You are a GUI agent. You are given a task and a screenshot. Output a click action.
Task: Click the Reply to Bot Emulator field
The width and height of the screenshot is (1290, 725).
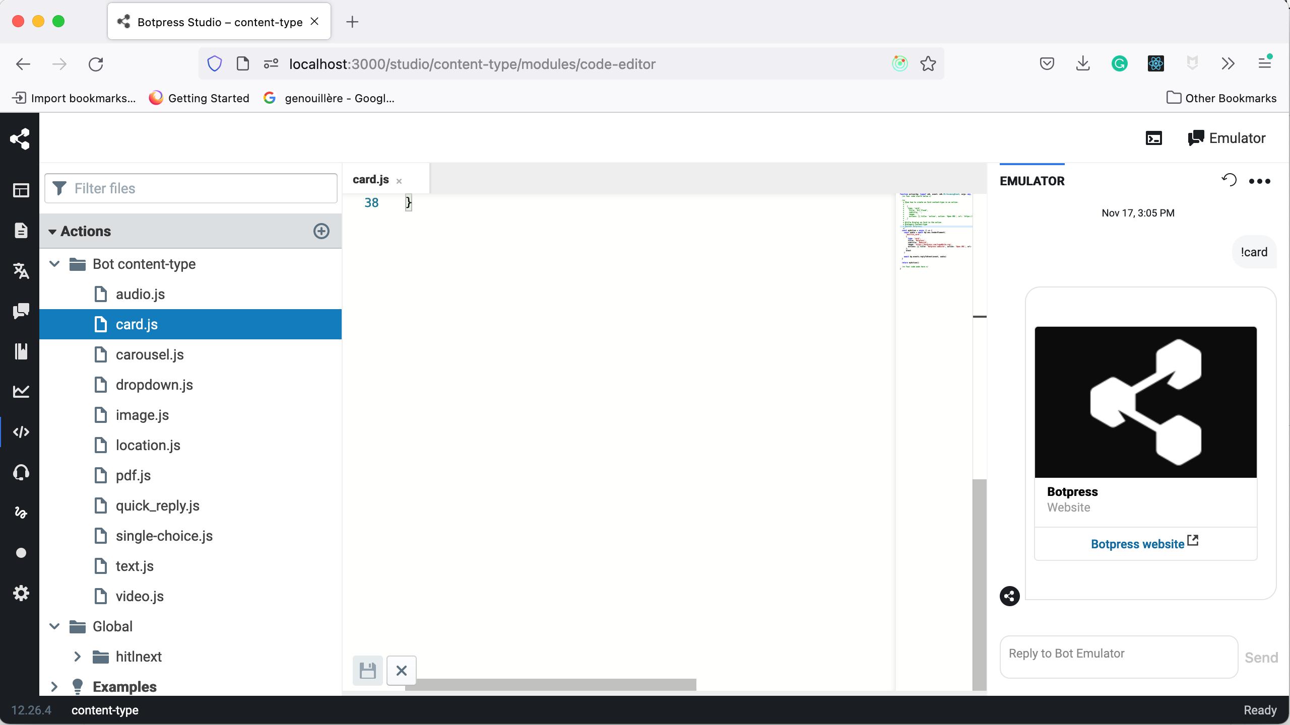click(1118, 657)
